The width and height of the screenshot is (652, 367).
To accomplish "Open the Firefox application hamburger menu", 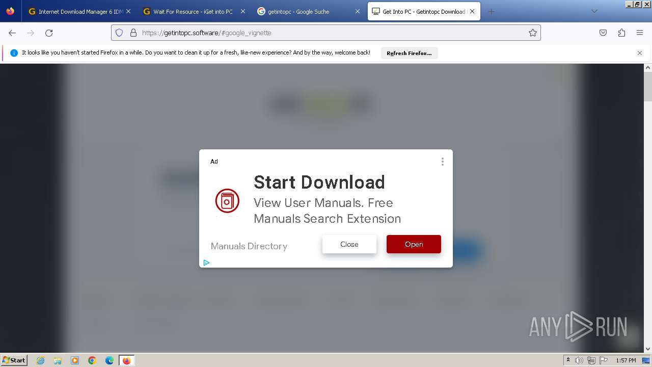I will (640, 33).
